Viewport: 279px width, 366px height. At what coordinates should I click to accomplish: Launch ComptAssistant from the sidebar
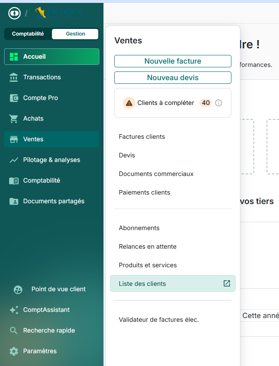(x=52, y=310)
